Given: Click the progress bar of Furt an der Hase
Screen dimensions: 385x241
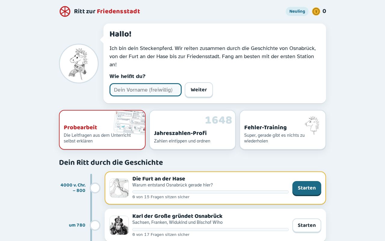Looking at the screenshot, I should tap(211, 192).
